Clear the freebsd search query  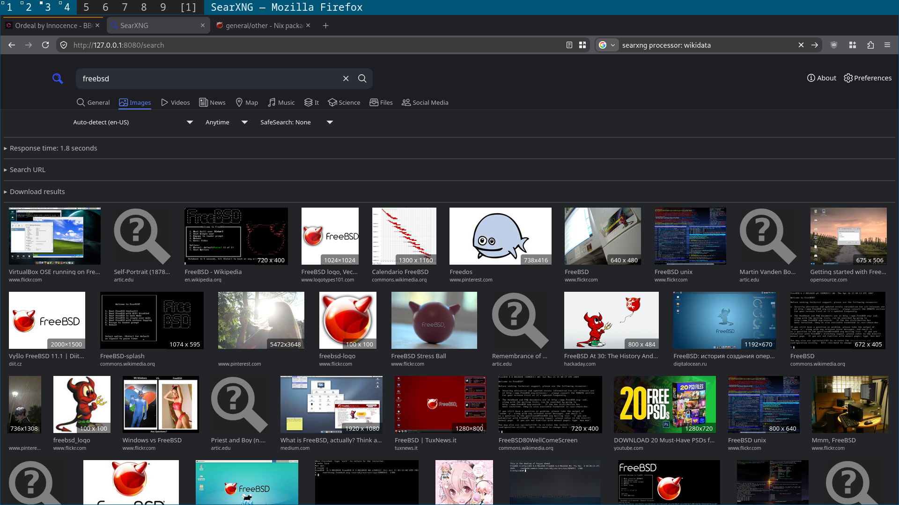[x=346, y=79]
